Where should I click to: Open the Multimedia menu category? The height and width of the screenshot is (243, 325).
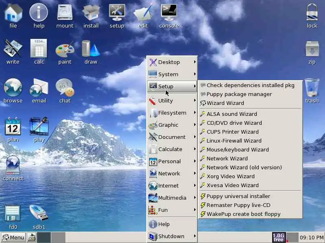172,198
